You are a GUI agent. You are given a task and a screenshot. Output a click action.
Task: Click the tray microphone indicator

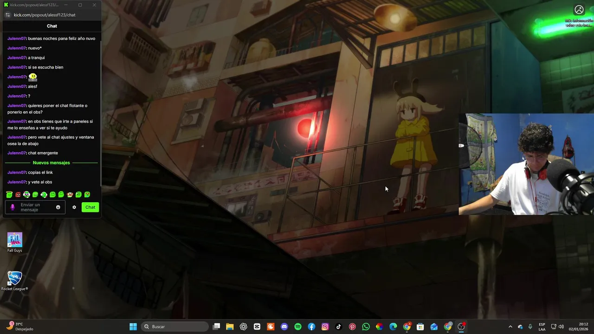pos(530,327)
